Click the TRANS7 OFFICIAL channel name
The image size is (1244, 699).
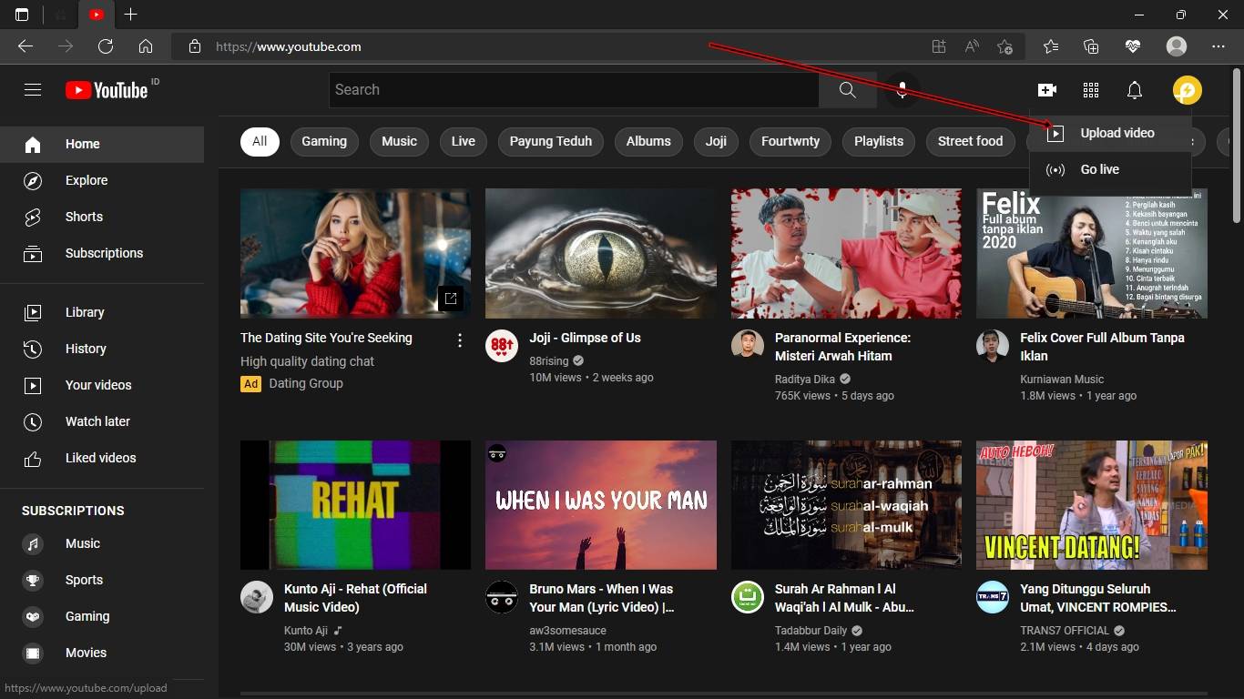pos(1065,631)
